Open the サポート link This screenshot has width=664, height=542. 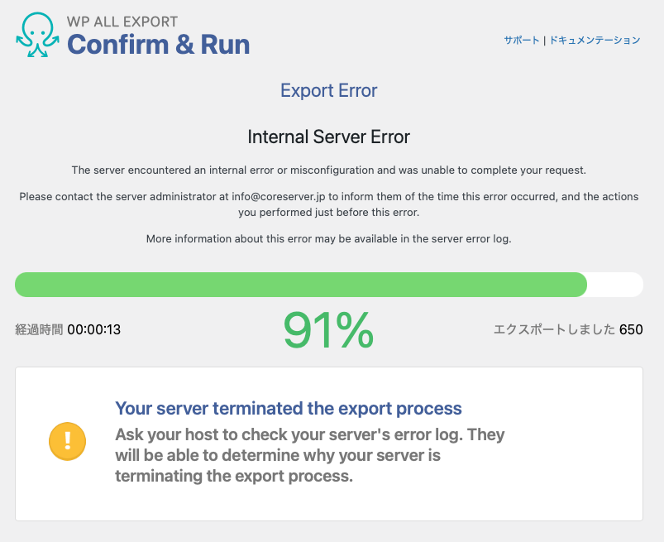pyautogui.click(x=522, y=40)
